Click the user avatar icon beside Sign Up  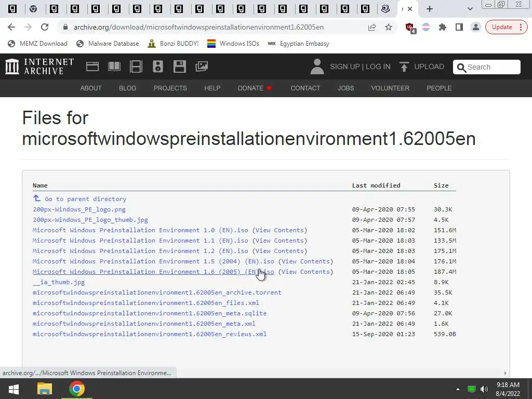point(317,66)
